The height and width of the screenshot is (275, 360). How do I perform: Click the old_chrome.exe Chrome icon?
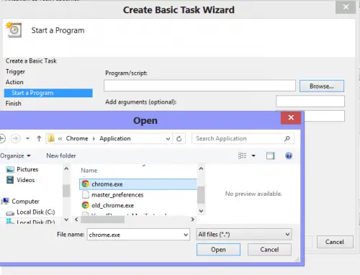pos(85,205)
